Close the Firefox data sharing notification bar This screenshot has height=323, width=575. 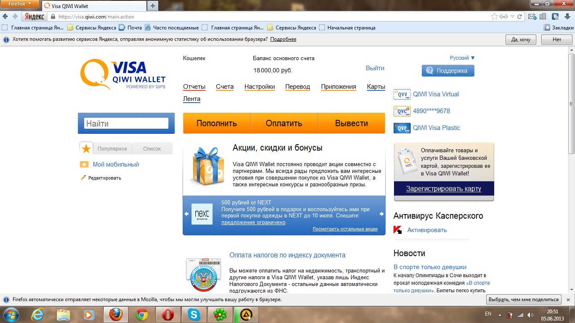(569, 299)
